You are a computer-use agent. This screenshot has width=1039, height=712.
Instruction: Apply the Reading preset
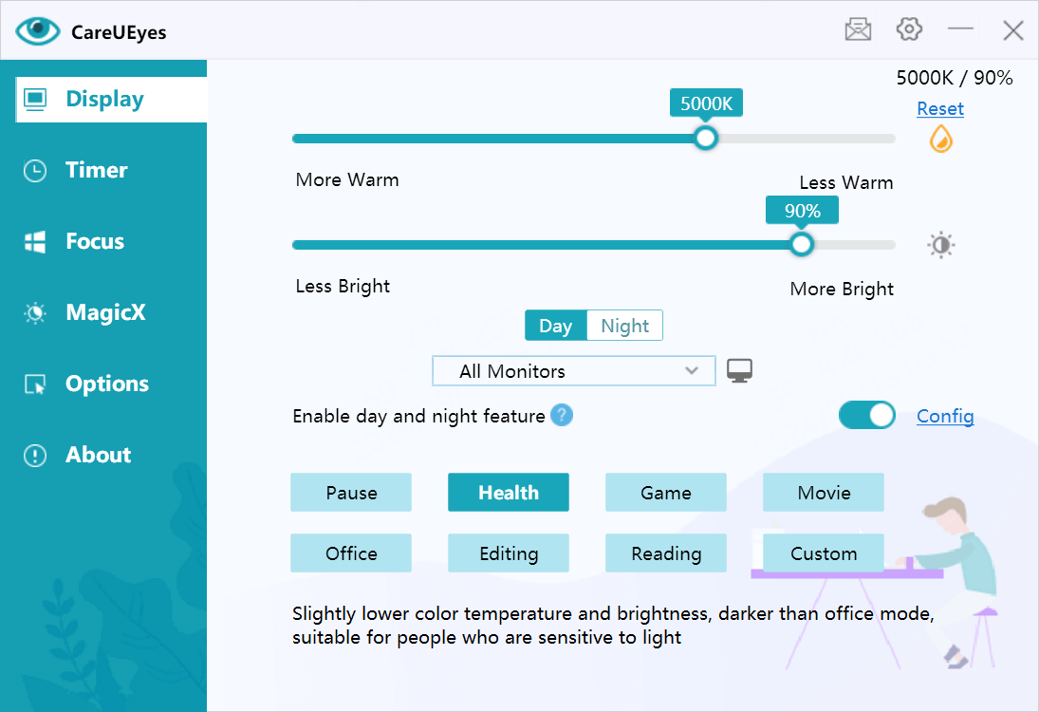pyautogui.click(x=666, y=553)
